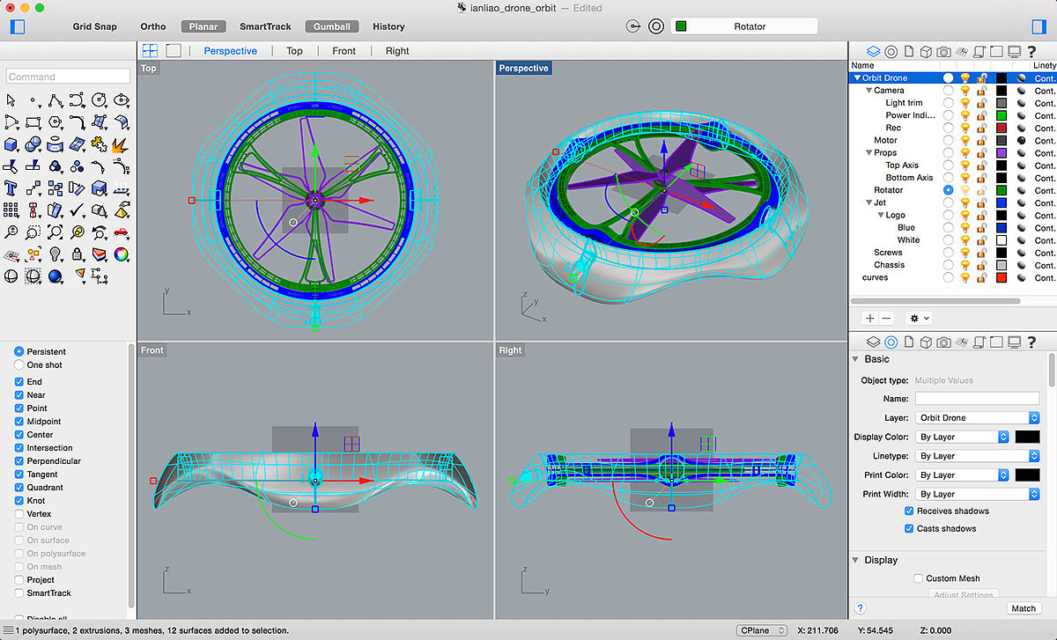Screen dimensions: 1057x640
Task: Toggle visibility lightbulb for Motor layer
Action: (x=965, y=140)
